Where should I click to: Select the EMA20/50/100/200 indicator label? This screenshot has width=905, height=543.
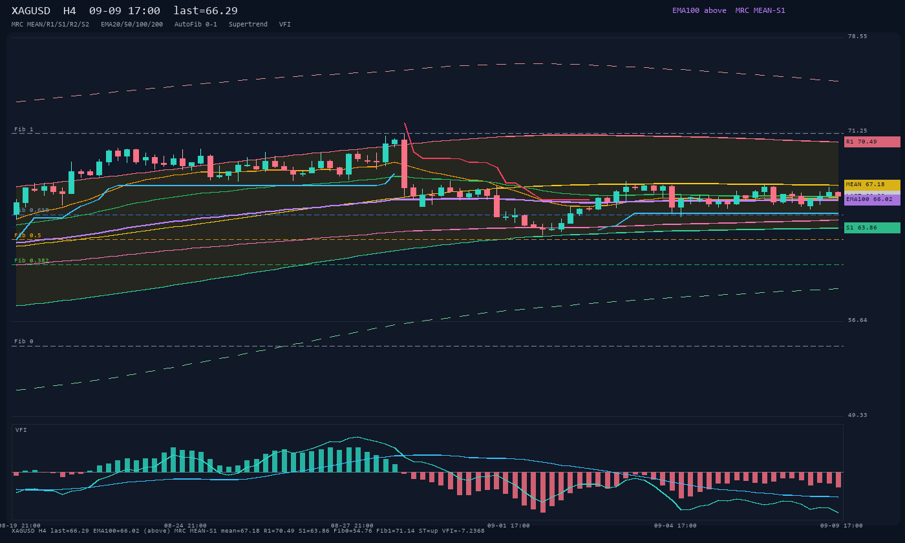(132, 25)
